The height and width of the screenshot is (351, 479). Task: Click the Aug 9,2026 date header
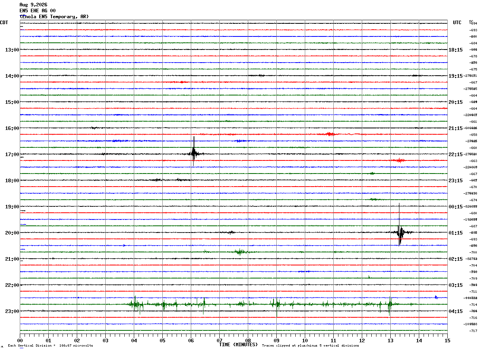point(33,5)
